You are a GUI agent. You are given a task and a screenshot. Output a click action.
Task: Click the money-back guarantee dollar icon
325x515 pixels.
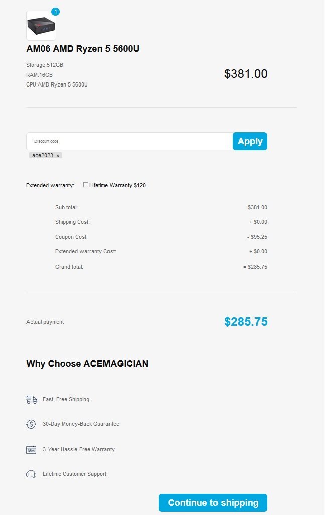tap(31, 424)
